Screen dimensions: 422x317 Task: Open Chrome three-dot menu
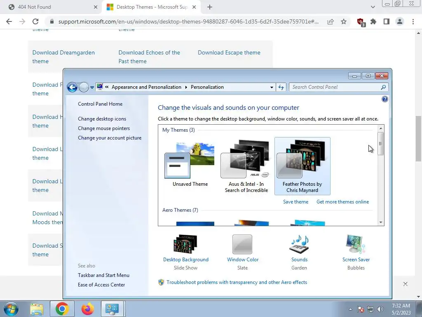click(413, 21)
